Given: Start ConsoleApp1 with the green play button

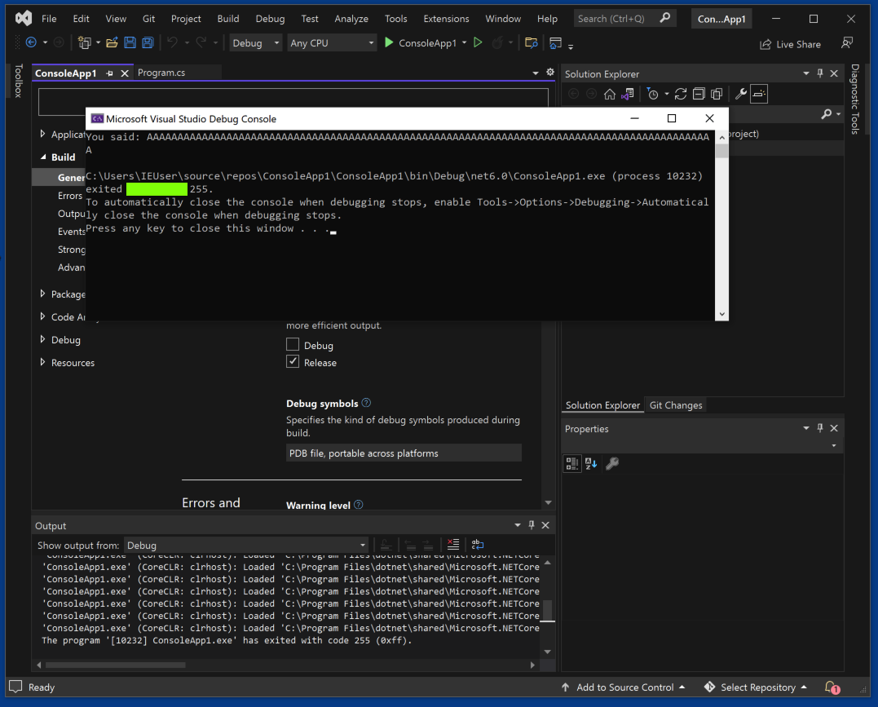Looking at the screenshot, I should 389,42.
